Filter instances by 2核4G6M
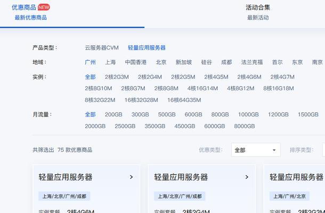This screenshot has height=213, width=325. (x=249, y=77)
